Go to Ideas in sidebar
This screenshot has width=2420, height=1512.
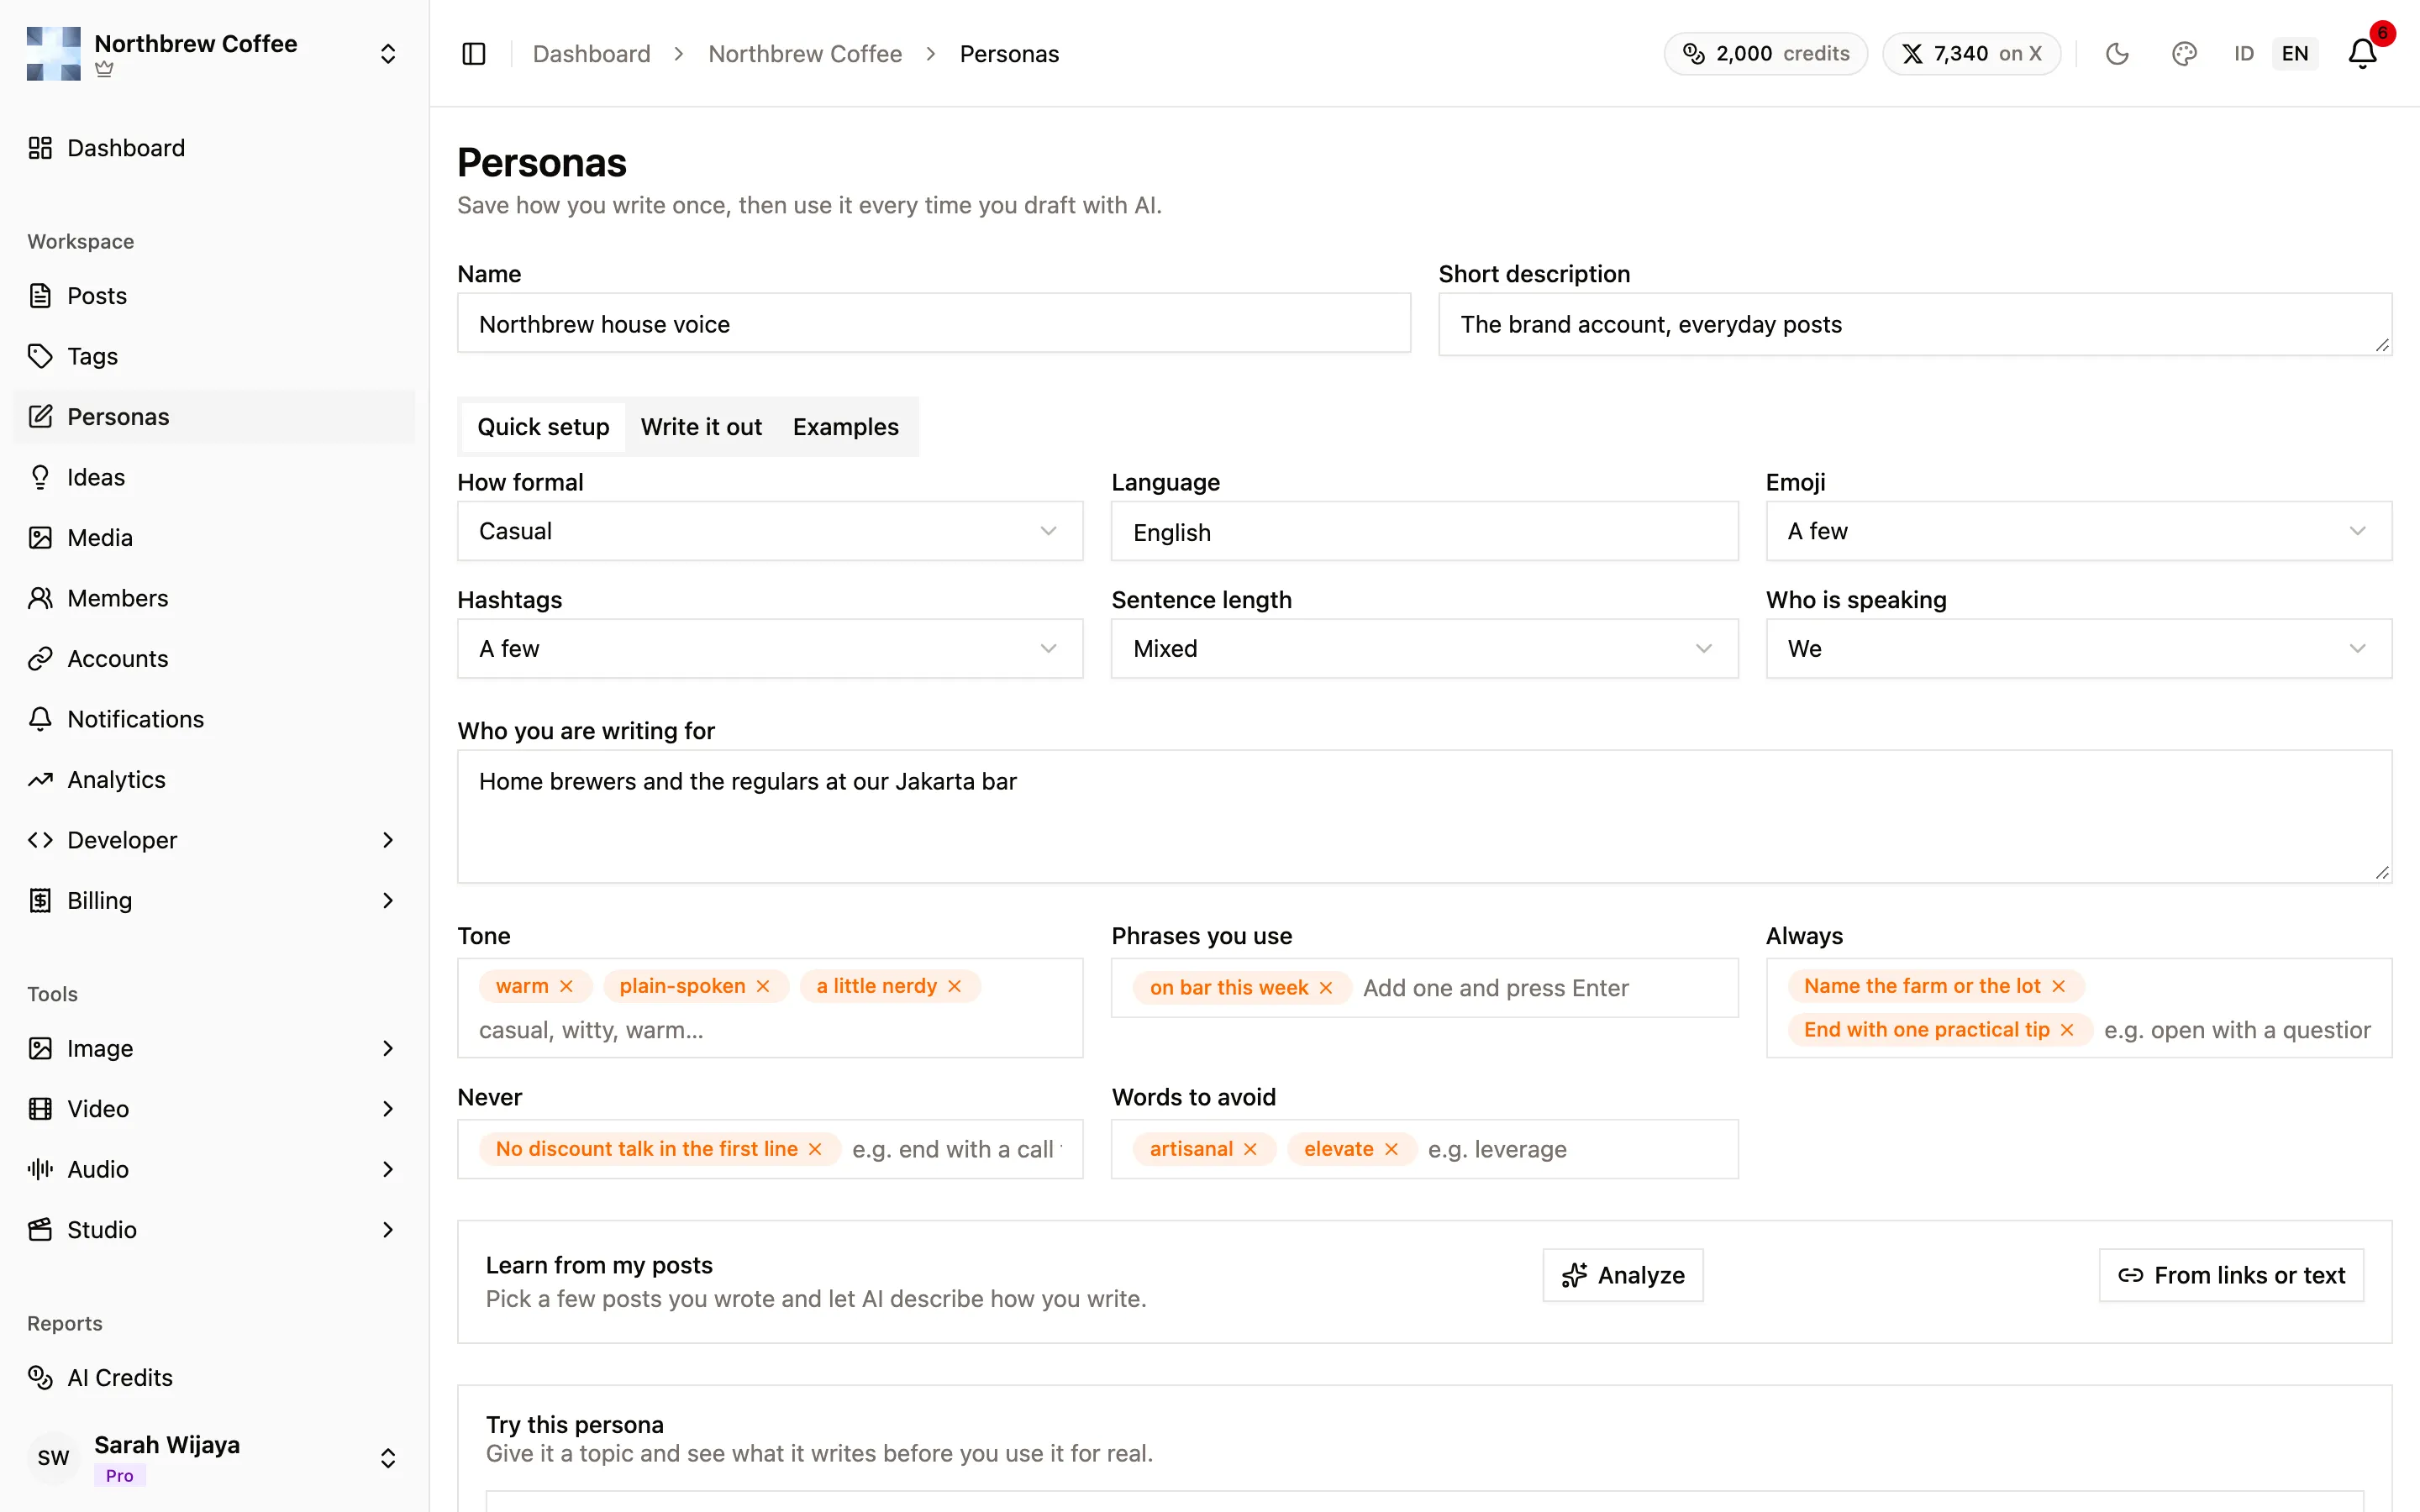pyautogui.click(x=214, y=477)
